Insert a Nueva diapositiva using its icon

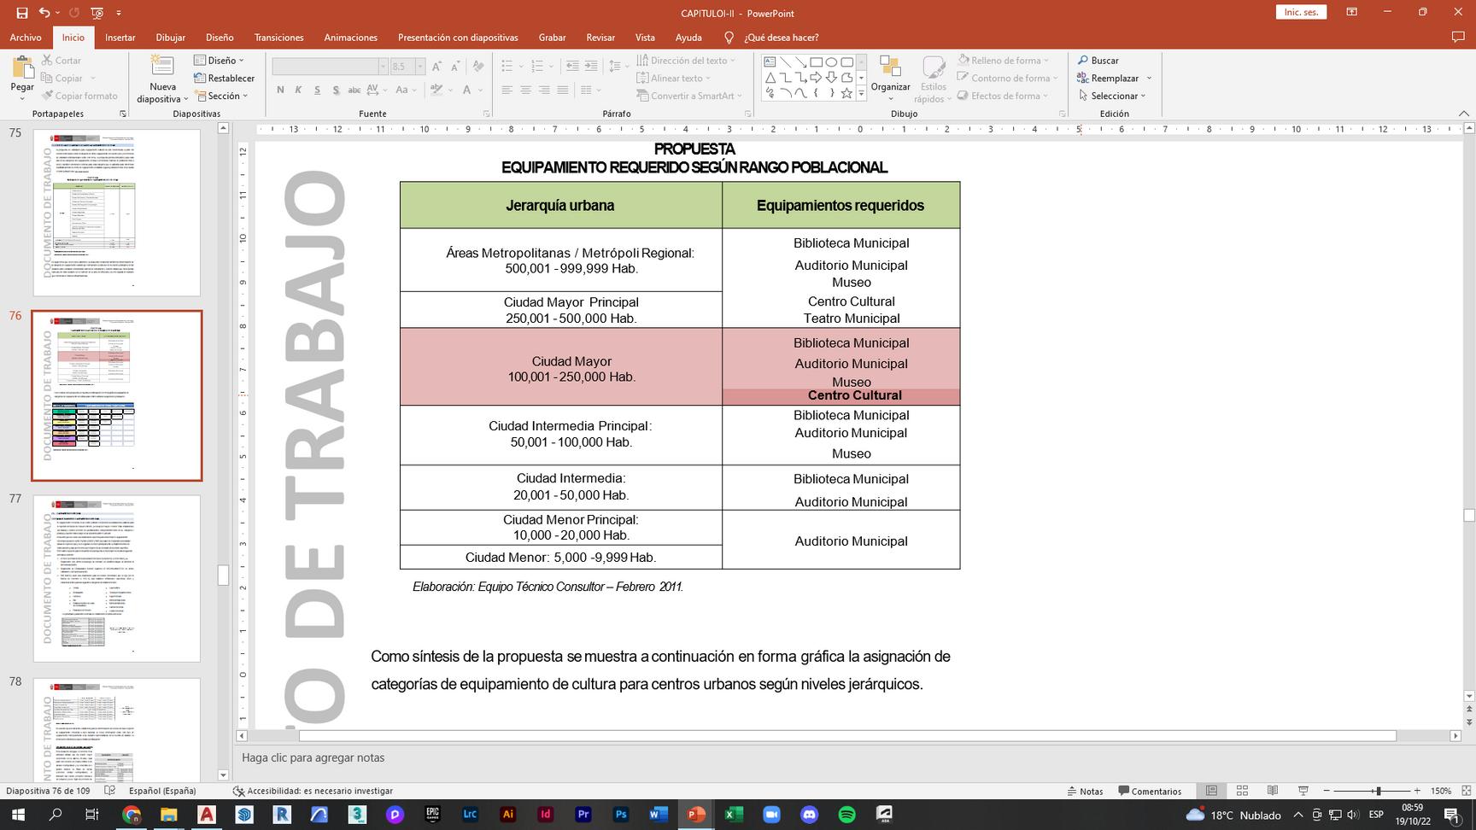click(x=162, y=66)
